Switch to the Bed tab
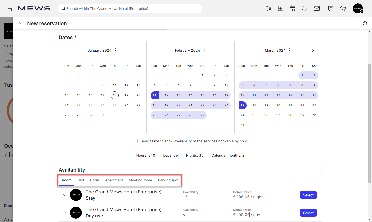The image size is (372, 222). pyautogui.click(x=81, y=180)
